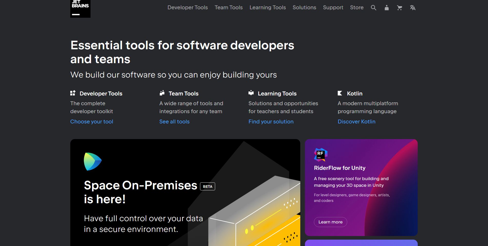Open the search magnifier icon
The height and width of the screenshot is (246, 488).
coord(374,8)
